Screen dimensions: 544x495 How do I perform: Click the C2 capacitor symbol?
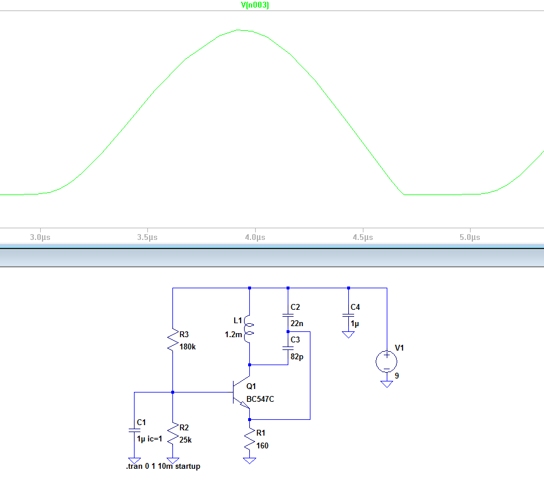[x=288, y=315]
